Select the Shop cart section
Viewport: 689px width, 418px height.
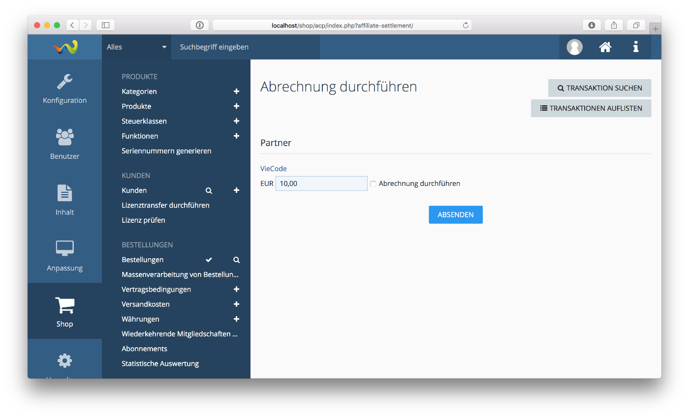pos(64,312)
